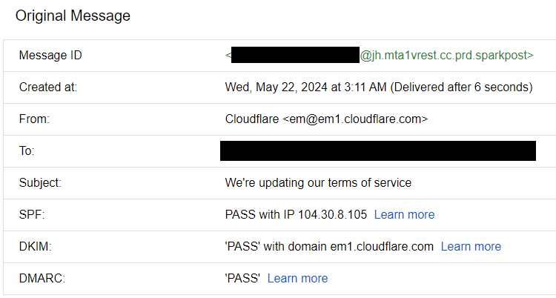Open the SPF Learn more link

pos(404,215)
